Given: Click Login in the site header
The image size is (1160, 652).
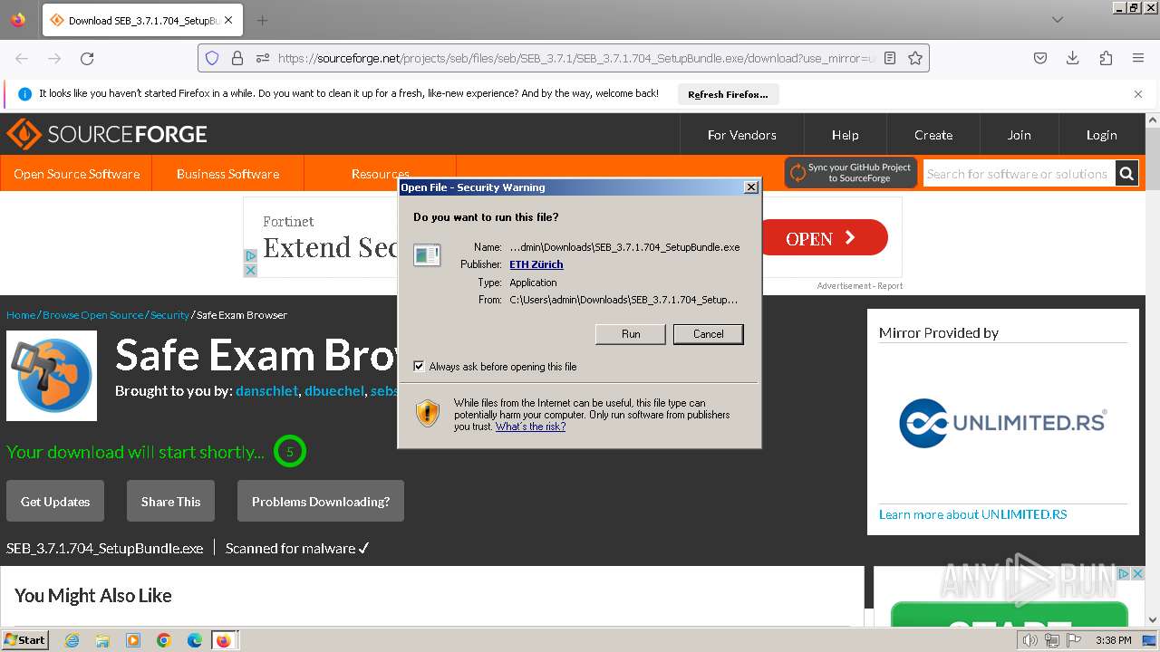Looking at the screenshot, I should 1101,135.
